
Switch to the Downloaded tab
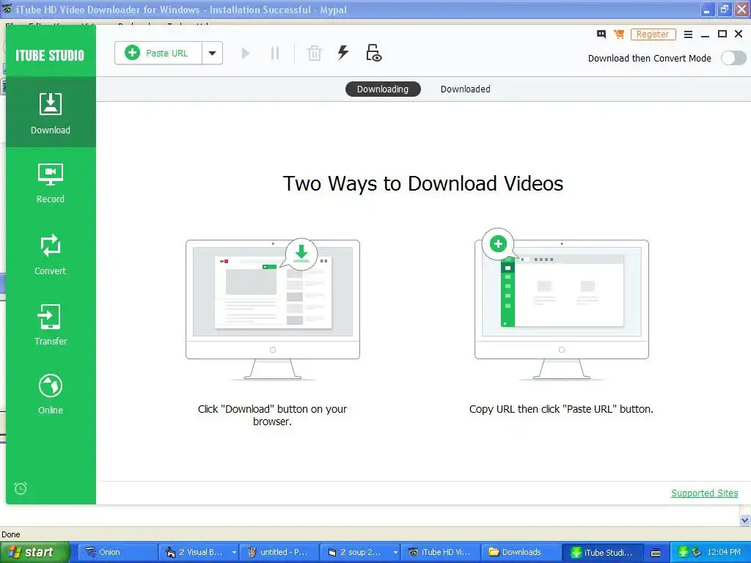465,89
